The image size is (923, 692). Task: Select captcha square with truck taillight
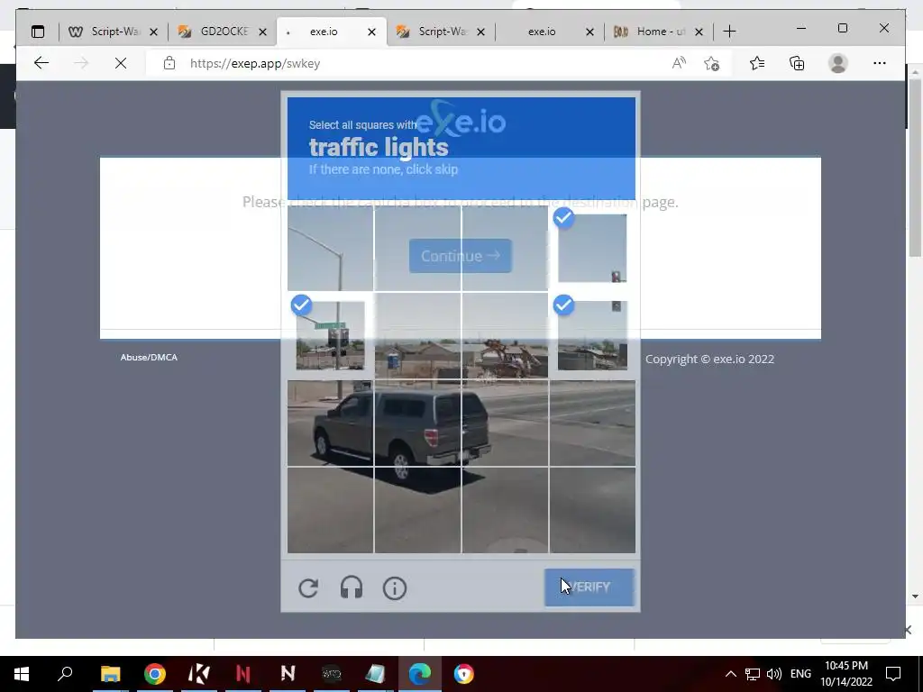(417, 423)
